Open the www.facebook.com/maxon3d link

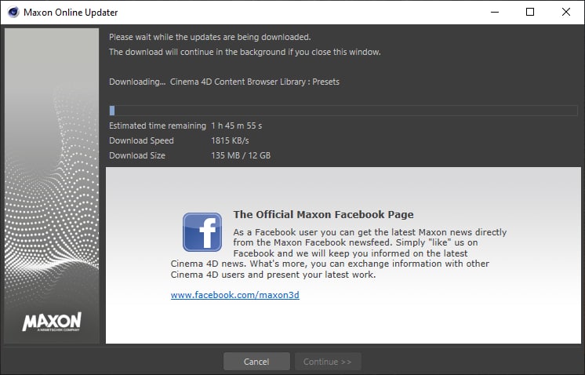click(x=235, y=295)
